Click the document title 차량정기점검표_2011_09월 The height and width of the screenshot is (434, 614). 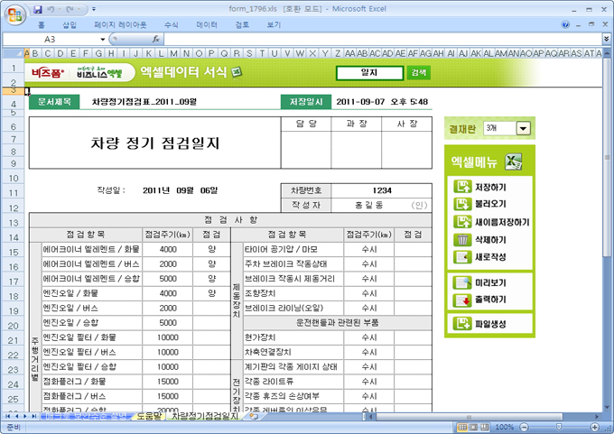click(144, 102)
